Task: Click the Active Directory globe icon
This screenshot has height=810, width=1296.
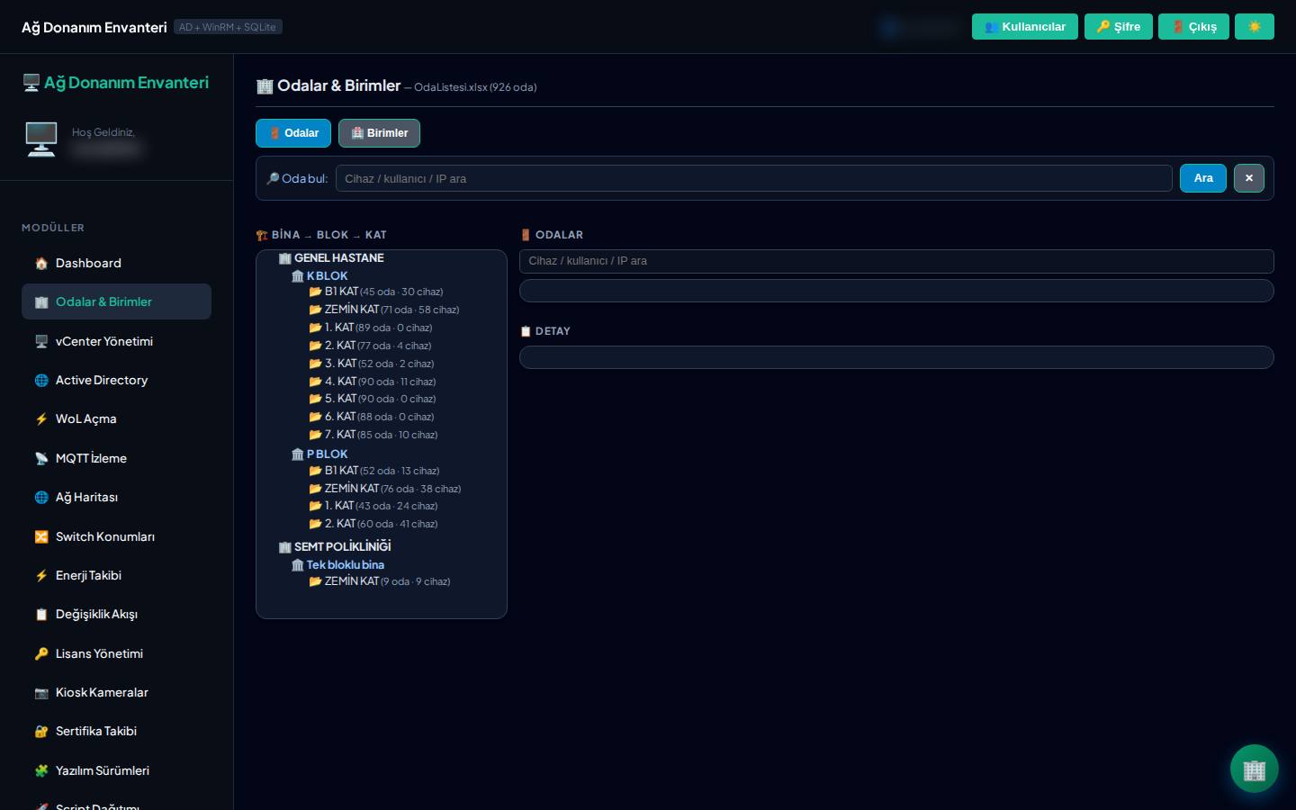Action: click(x=41, y=381)
